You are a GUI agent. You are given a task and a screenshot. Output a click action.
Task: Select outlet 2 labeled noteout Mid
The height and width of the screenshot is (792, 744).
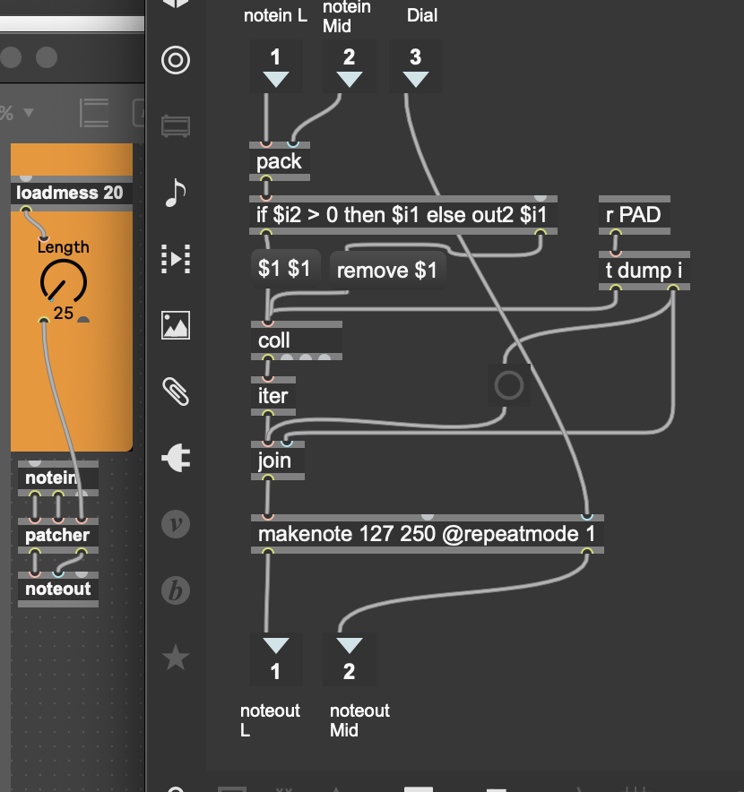(350, 659)
